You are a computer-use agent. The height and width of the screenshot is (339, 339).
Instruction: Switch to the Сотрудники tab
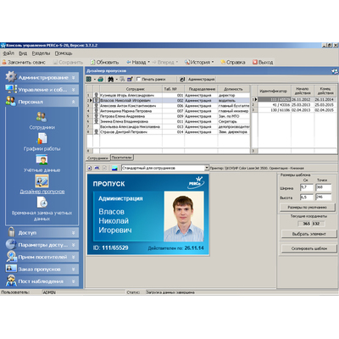[x=98, y=158]
